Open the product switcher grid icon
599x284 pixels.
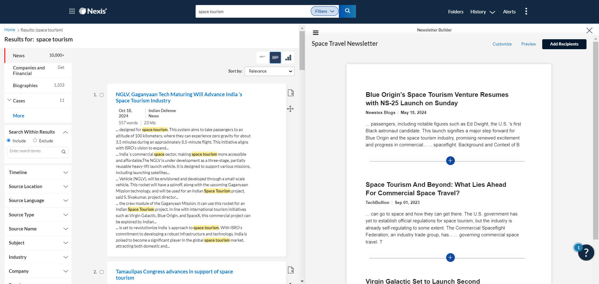pos(72,11)
